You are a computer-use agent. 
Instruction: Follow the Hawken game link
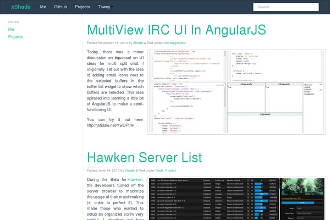[x=135, y=180]
